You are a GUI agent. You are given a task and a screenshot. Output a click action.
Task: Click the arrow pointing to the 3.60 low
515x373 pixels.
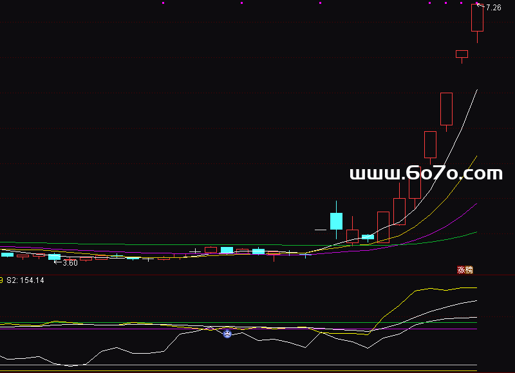pyautogui.click(x=56, y=262)
